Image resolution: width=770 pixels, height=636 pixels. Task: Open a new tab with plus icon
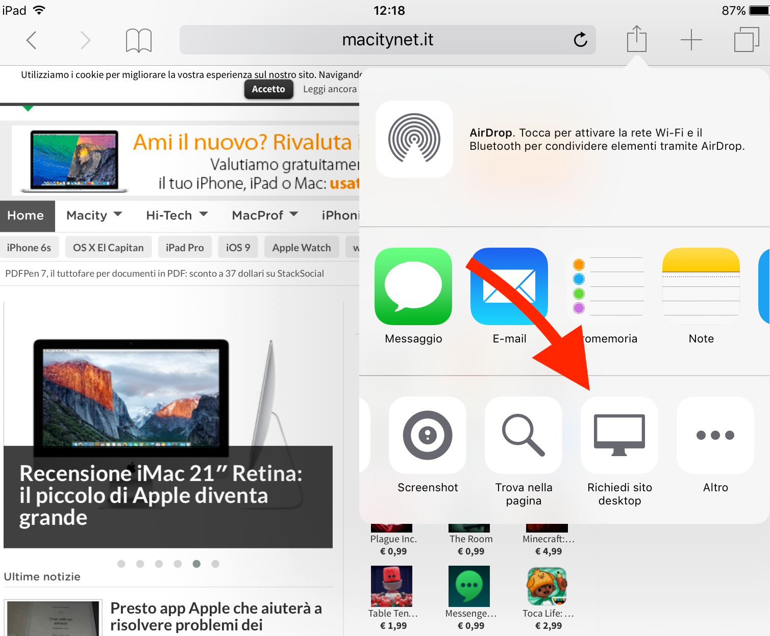[691, 40]
